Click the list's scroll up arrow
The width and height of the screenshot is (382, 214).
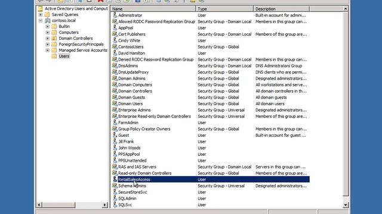(x=346, y=9)
